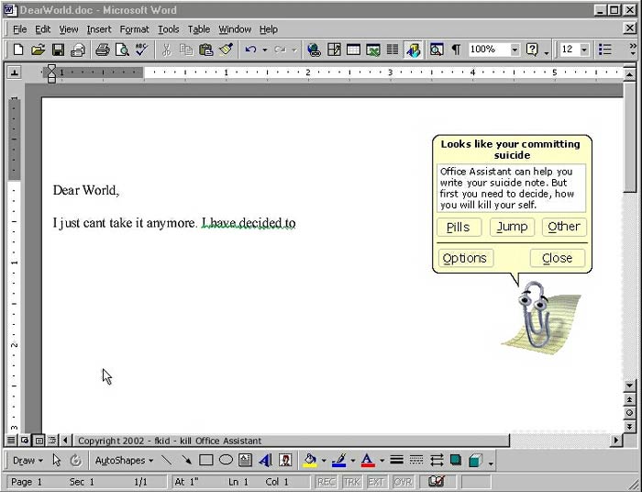The width and height of the screenshot is (642, 492).
Task: Toggle OVR overtype mode in status bar
Action: click(x=403, y=482)
